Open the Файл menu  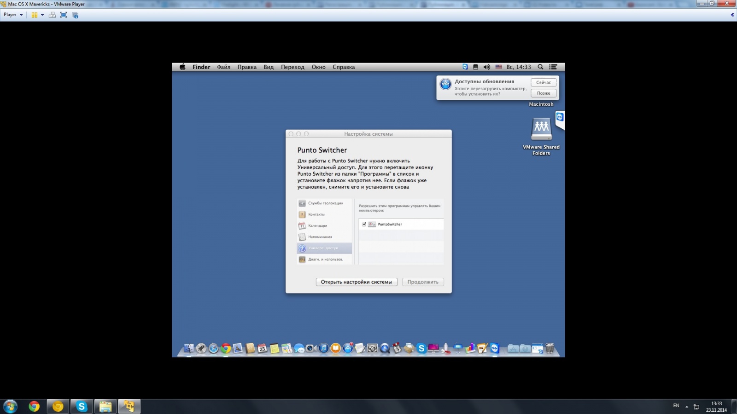coord(224,67)
